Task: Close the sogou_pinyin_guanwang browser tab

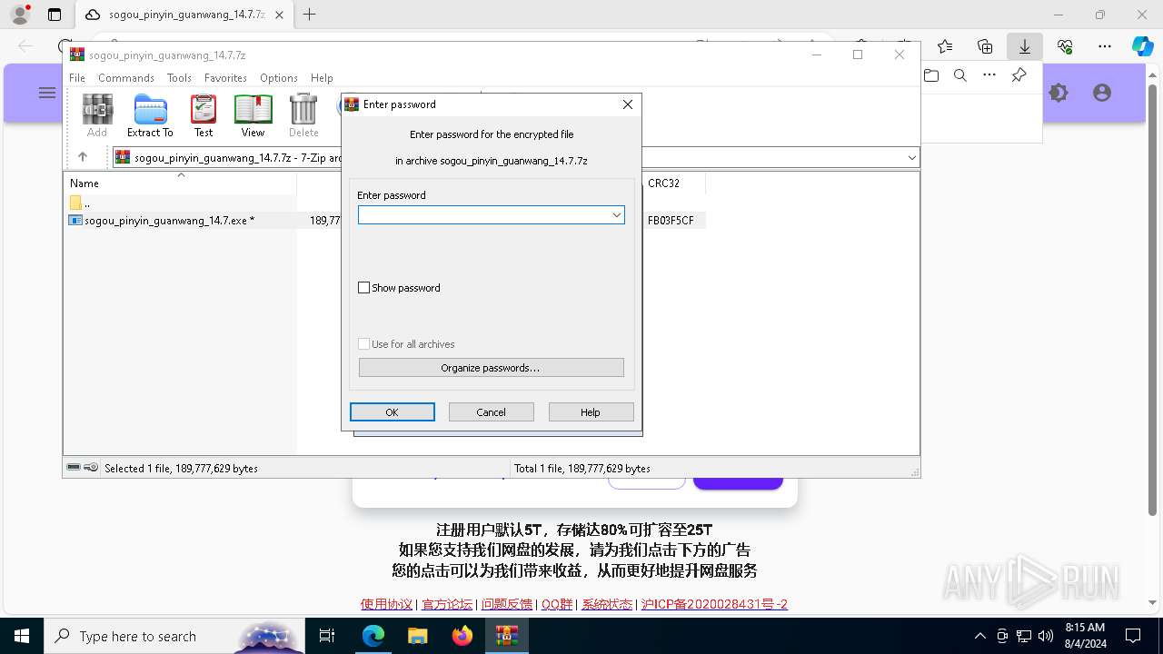Action: (279, 15)
